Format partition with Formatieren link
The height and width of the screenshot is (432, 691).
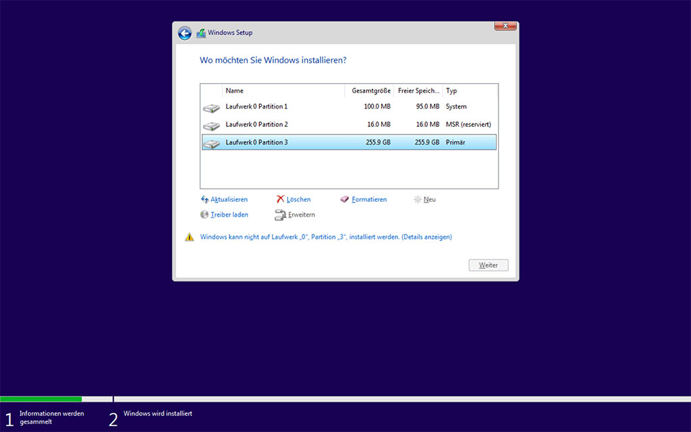click(x=369, y=199)
